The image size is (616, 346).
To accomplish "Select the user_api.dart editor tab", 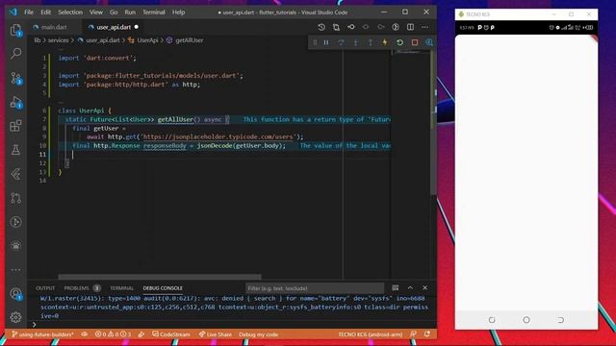I will (x=114, y=27).
